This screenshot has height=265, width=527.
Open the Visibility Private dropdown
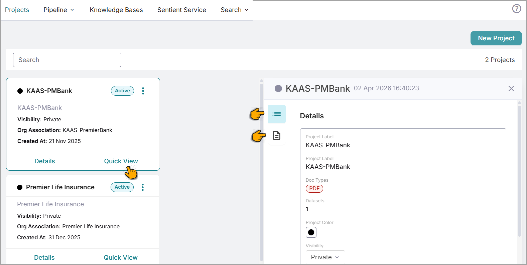(x=325, y=257)
